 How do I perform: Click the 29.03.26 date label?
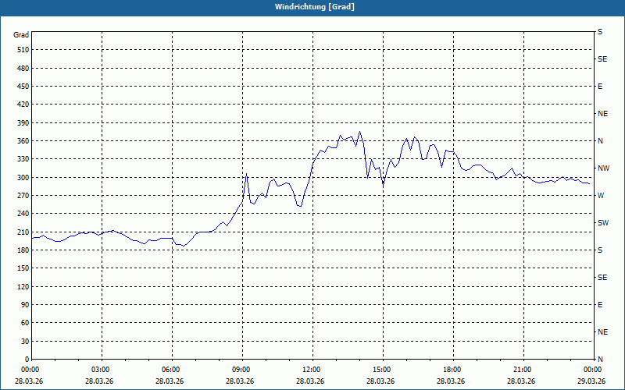(x=592, y=381)
